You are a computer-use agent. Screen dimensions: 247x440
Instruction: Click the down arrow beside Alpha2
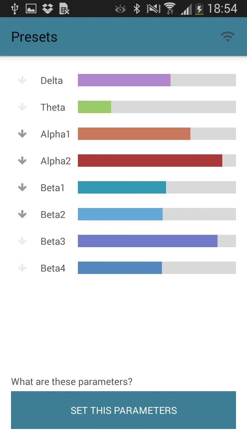point(22,161)
